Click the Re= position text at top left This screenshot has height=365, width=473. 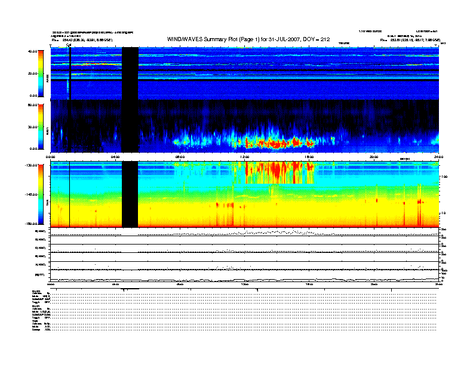[x=82, y=40]
